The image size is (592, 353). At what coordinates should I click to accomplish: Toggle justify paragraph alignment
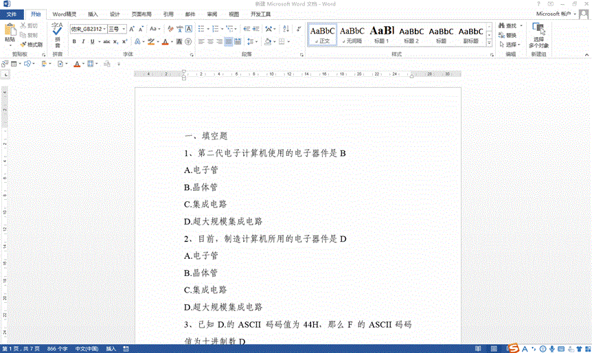click(x=229, y=42)
